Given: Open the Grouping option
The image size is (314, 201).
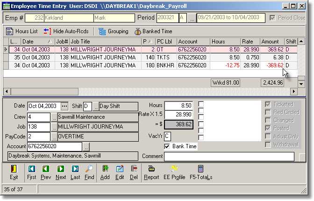Looking at the screenshot, I should click(114, 31).
